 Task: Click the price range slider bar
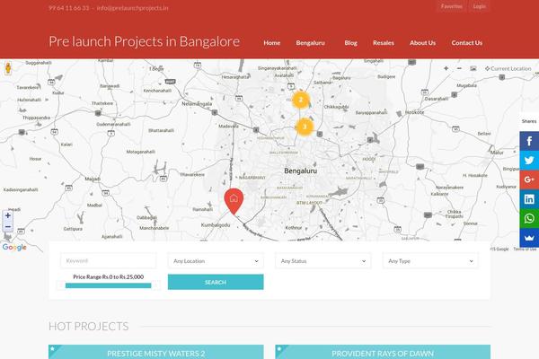point(109,285)
